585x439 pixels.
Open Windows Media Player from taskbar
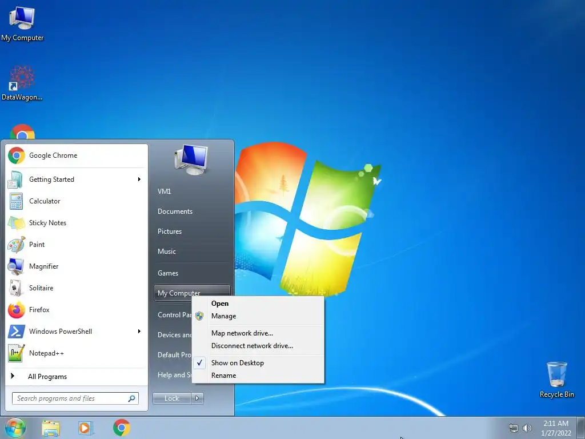(86, 428)
